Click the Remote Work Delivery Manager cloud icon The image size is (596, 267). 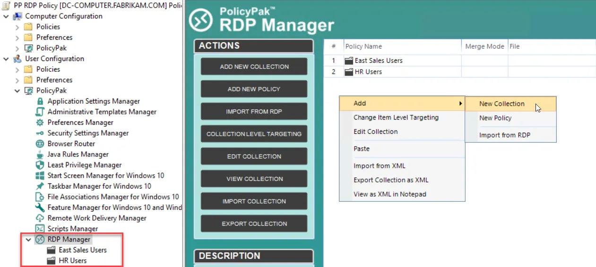[x=40, y=218]
